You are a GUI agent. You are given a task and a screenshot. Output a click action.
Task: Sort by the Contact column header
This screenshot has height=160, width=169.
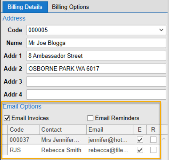click(x=63, y=129)
